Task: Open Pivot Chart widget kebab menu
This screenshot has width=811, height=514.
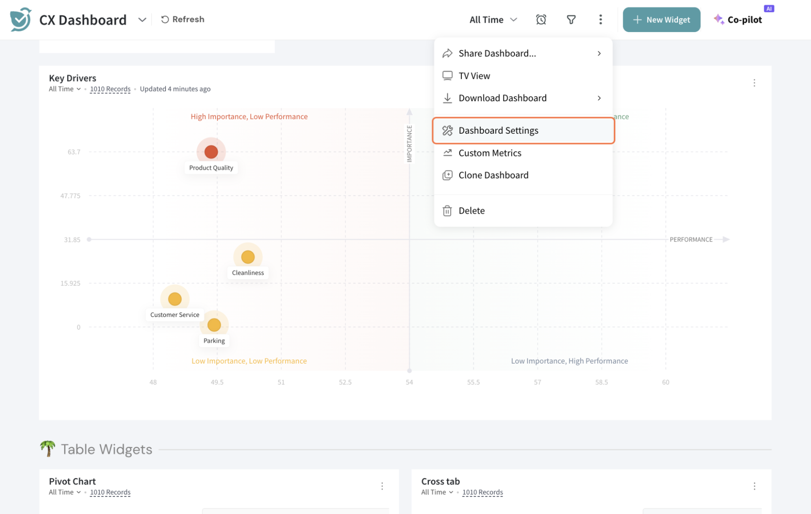Action: click(382, 486)
